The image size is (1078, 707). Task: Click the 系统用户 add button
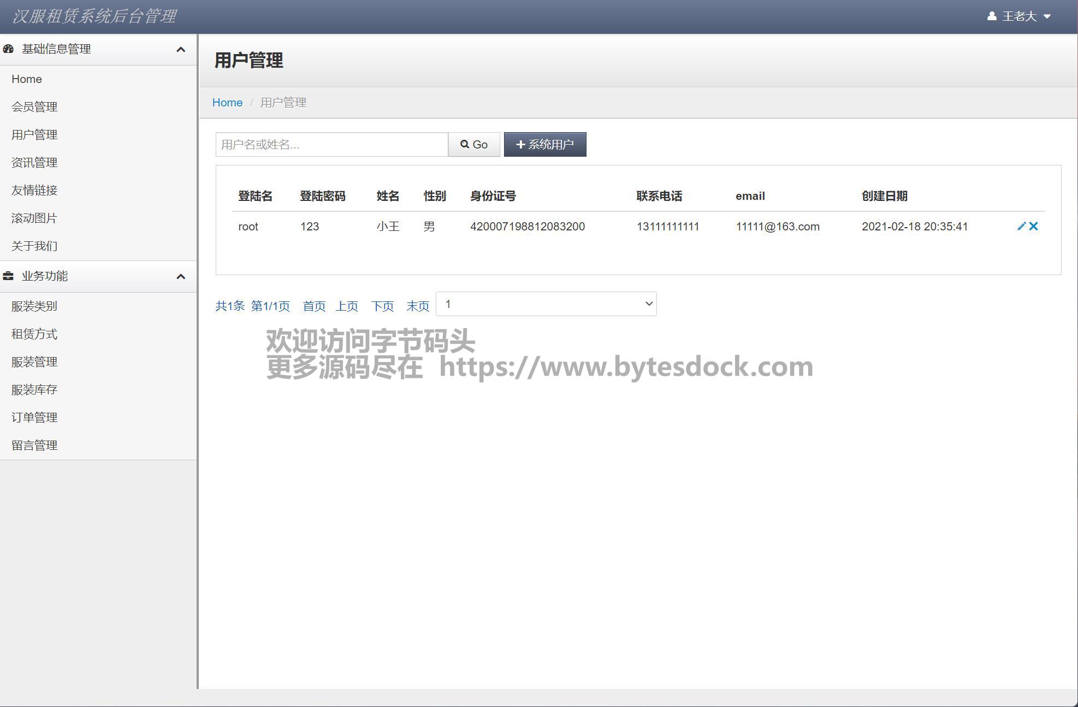click(544, 145)
